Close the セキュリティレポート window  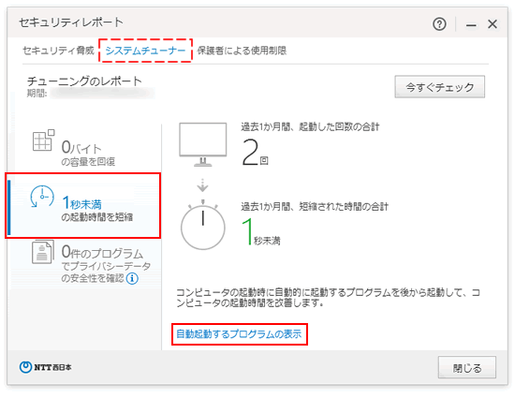(493, 24)
